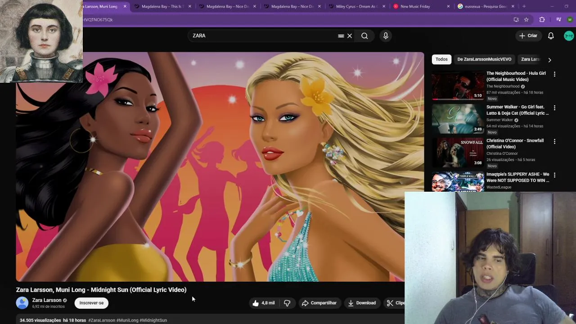Open options menu for Snowfall video

[554, 141]
